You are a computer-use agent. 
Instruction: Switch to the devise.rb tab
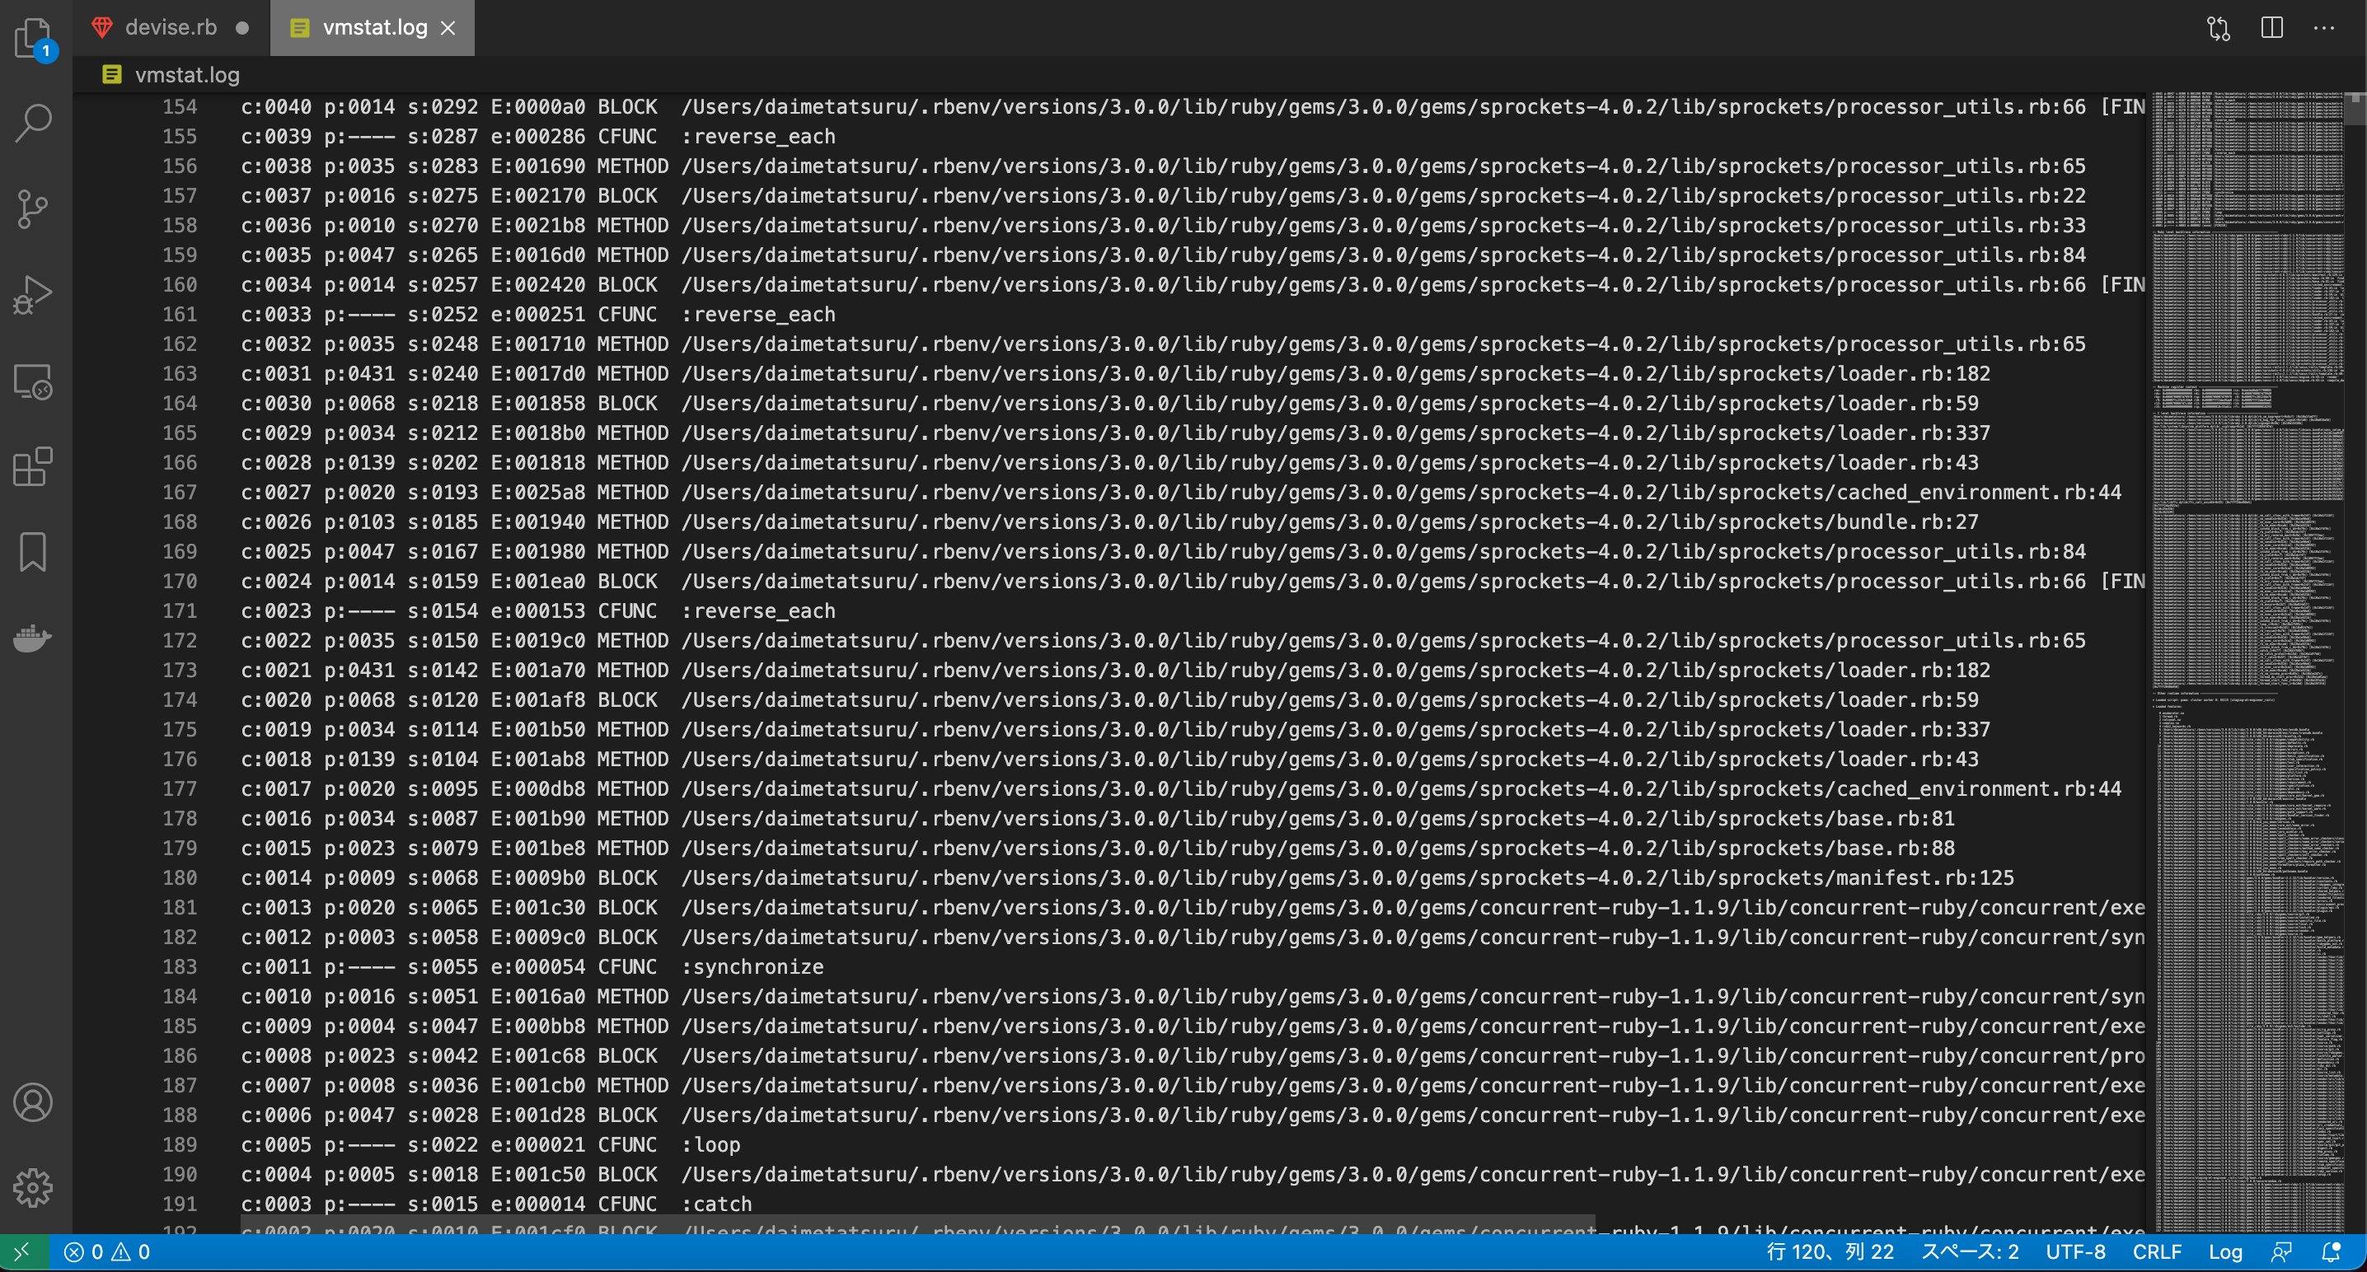(x=171, y=27)
